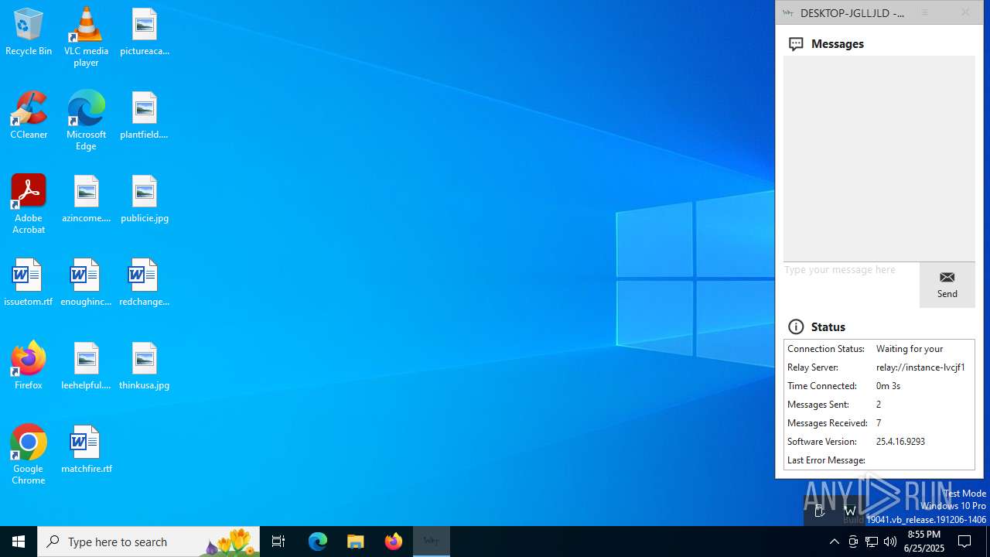Click inside the message history area

(x=879, y=159)
